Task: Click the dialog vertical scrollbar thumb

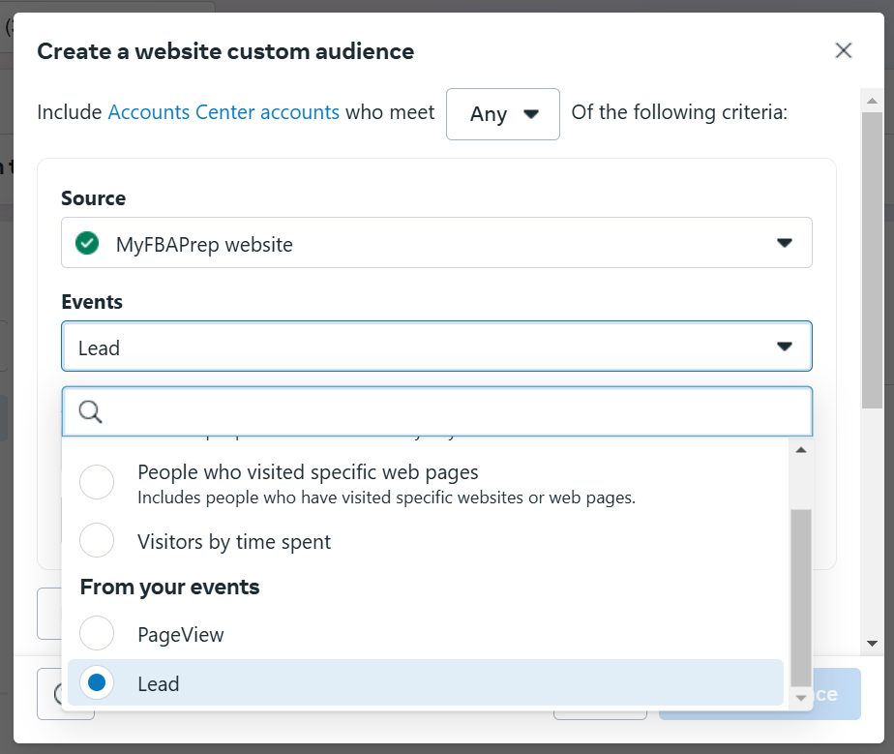Action: click(x=872, y=260)
